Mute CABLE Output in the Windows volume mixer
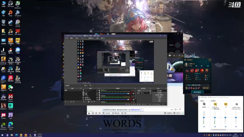 click(236, 127)
